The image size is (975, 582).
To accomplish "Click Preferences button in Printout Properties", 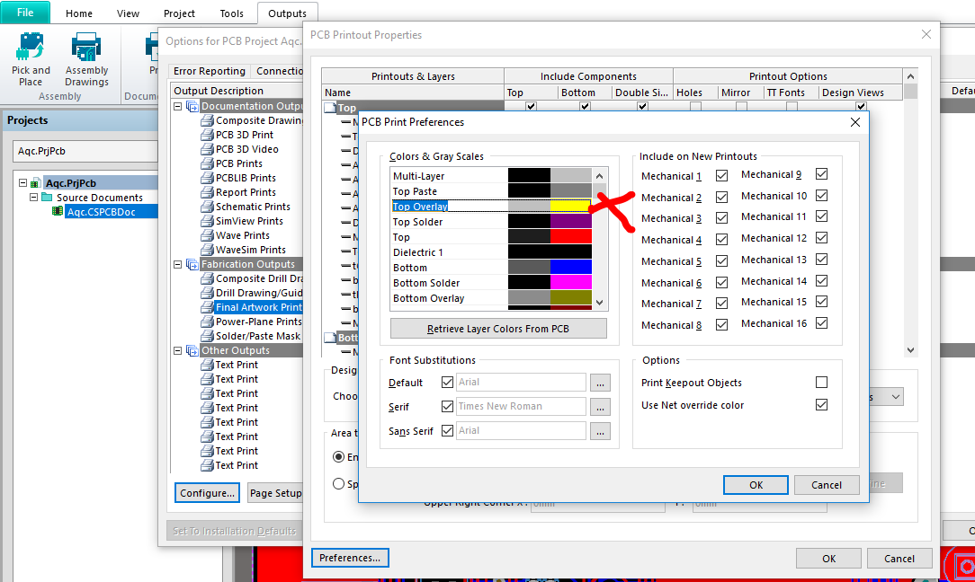I will 350,558.
